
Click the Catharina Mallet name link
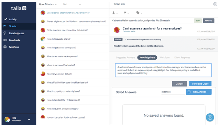(x=129, y=31)
